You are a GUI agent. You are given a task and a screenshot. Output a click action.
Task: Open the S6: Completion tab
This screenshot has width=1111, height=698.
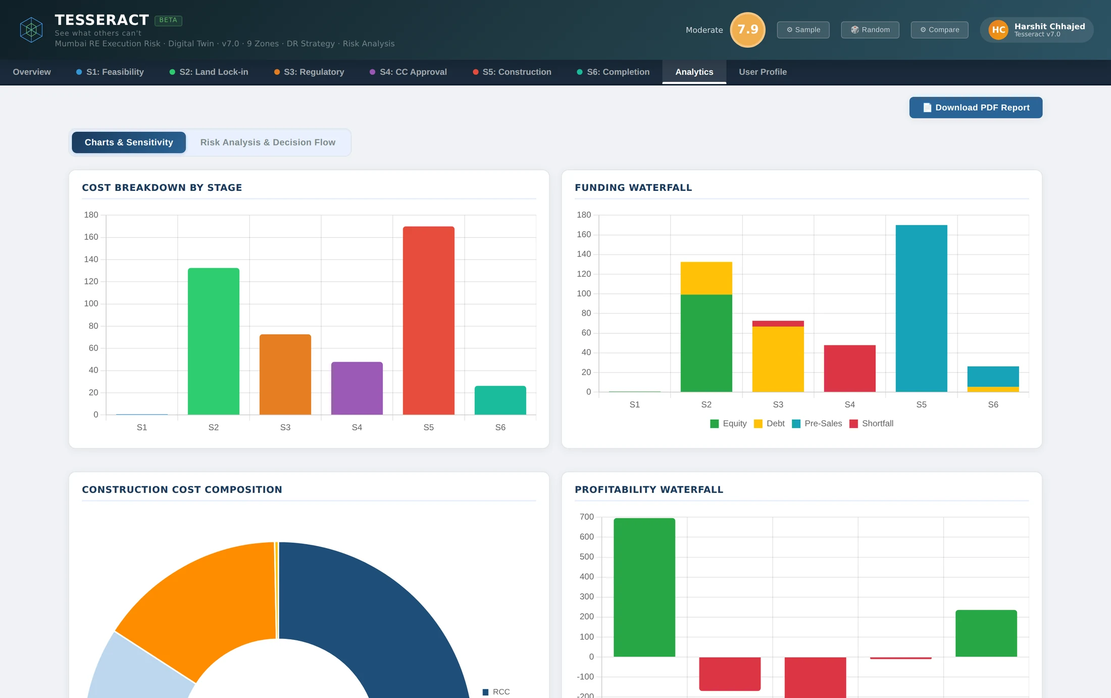tap(613, 72)
